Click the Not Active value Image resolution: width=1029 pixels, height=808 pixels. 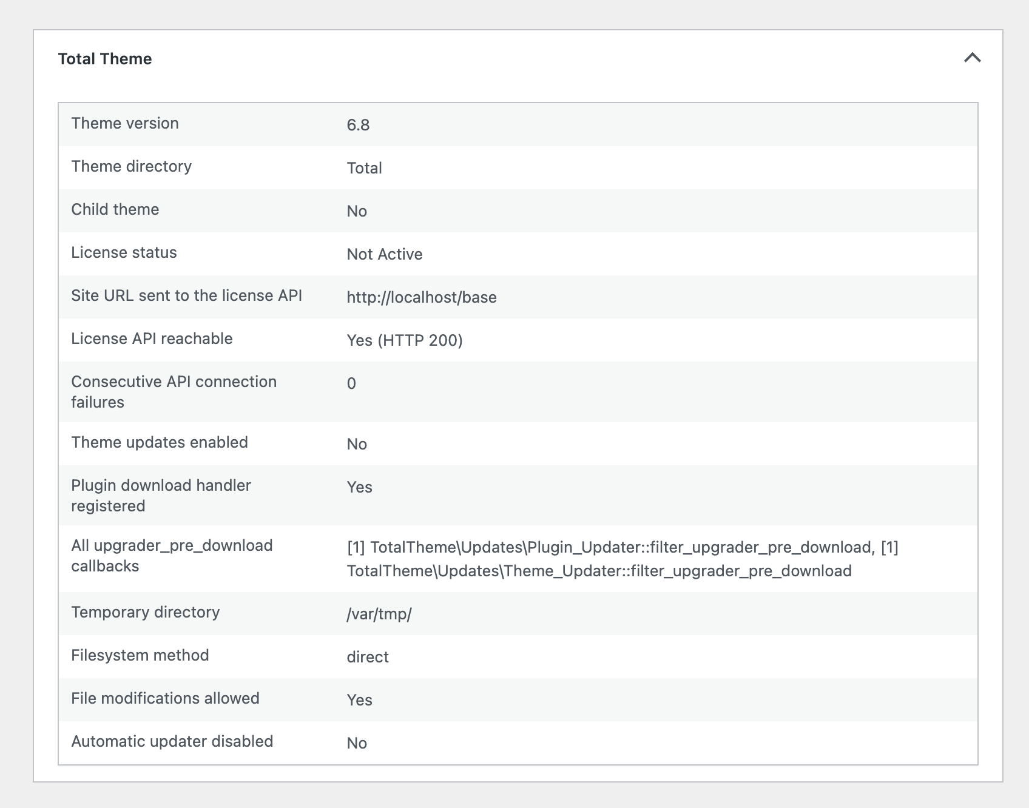[385, 254]
